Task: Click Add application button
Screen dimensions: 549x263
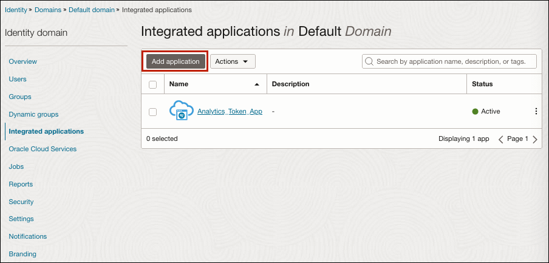Action: click(x=176, y=61)
